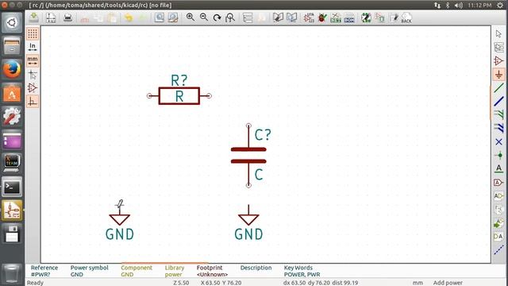Select the hierarchical sheet tool
The image size is (508, 286).
498,210
